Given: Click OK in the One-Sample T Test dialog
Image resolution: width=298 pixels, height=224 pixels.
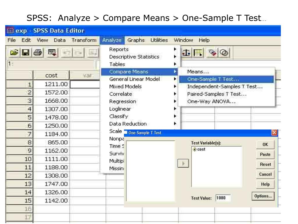Looking at the screenshot, I should click(x=265, y=144).
